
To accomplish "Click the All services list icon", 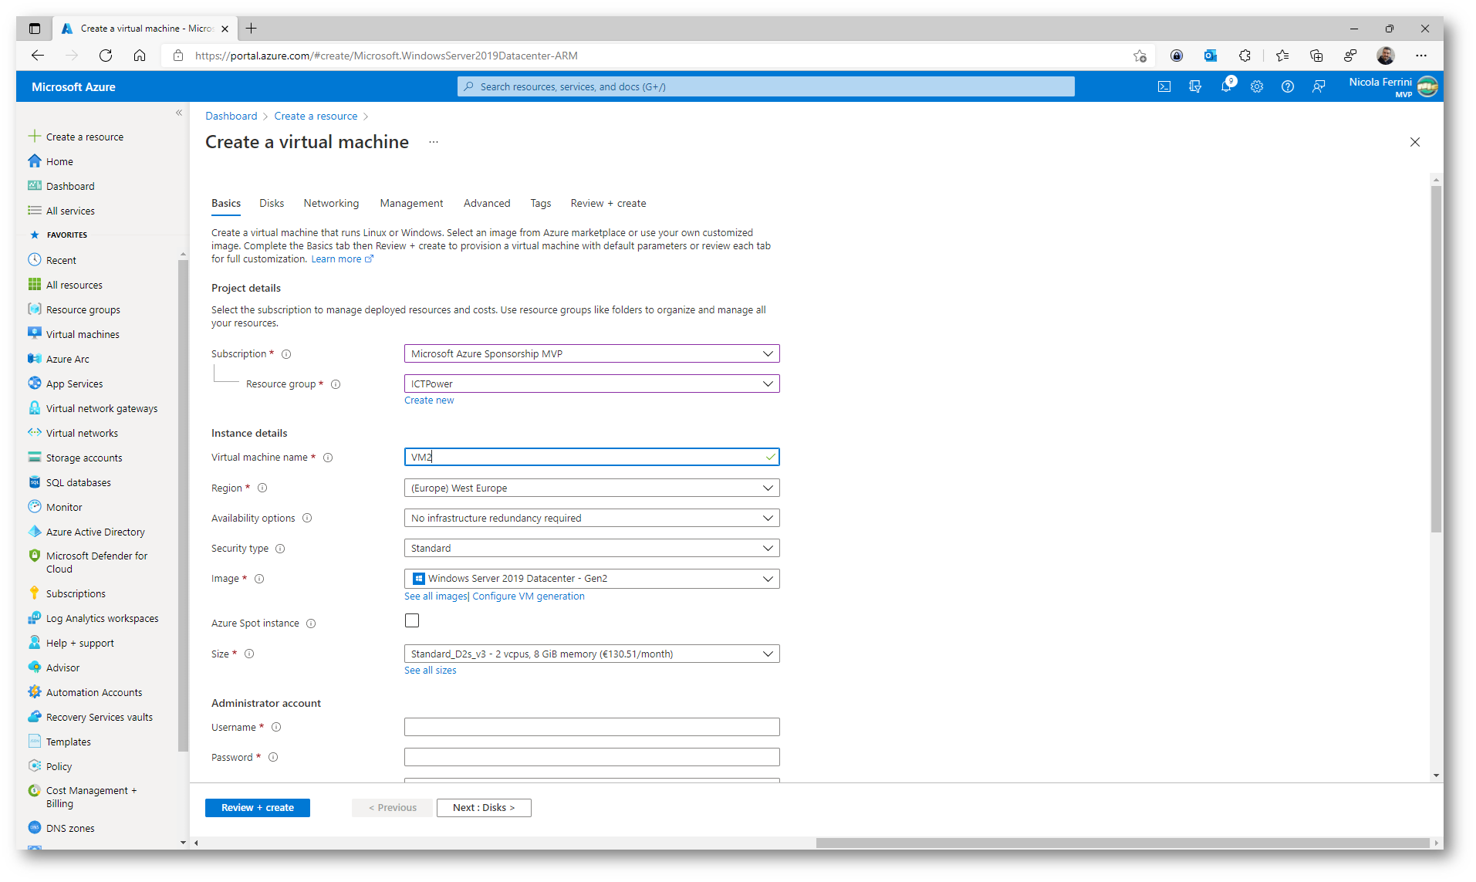I will (x=35, y=211).
